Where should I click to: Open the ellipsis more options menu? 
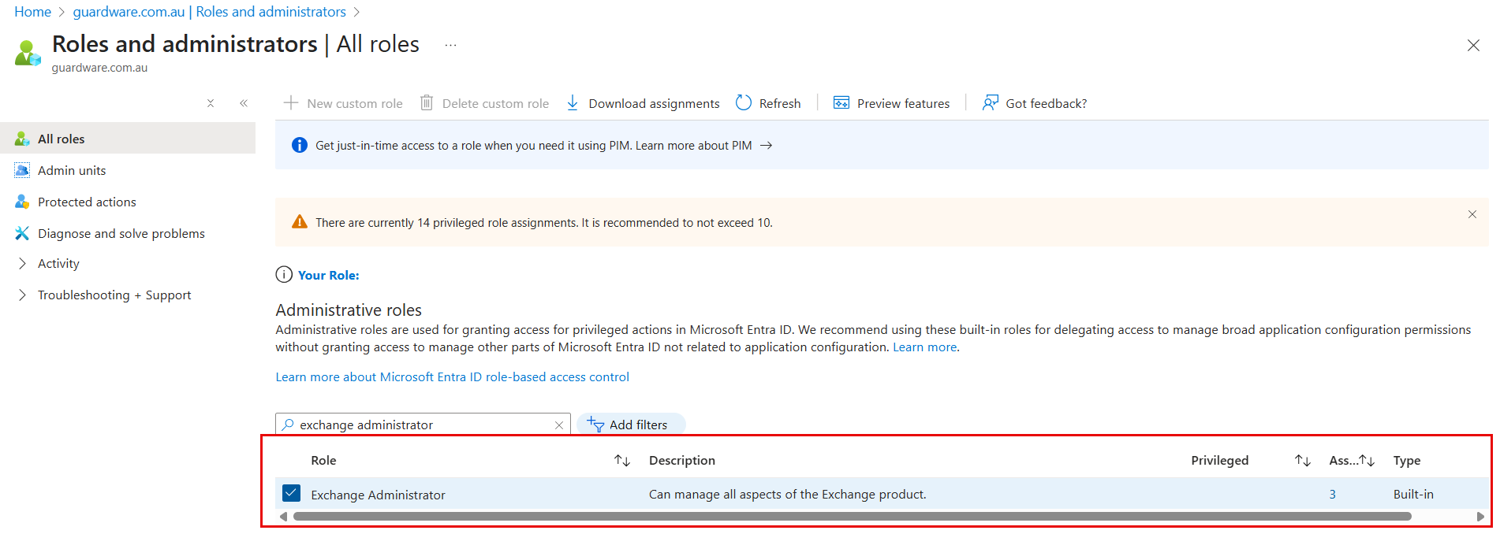(450, 45)
